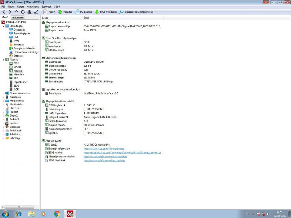Select Adatbázis database icon item
The height and width of the screenshot is (218, 291).
tap(13, 134)
